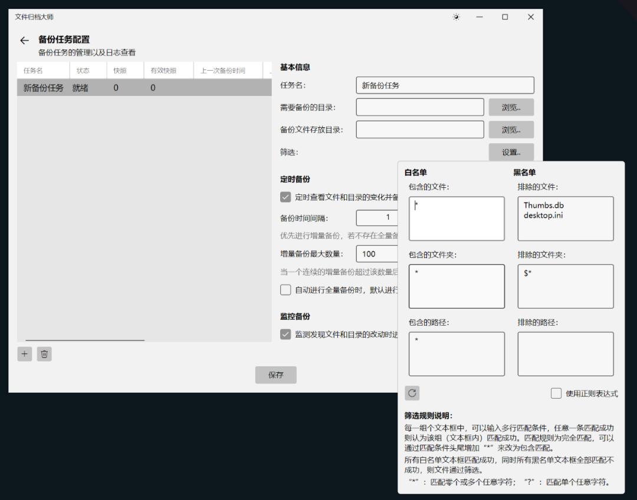637x500 pixels.
Task: Click the 保存 button to save settings
Action: click(275, 375)
